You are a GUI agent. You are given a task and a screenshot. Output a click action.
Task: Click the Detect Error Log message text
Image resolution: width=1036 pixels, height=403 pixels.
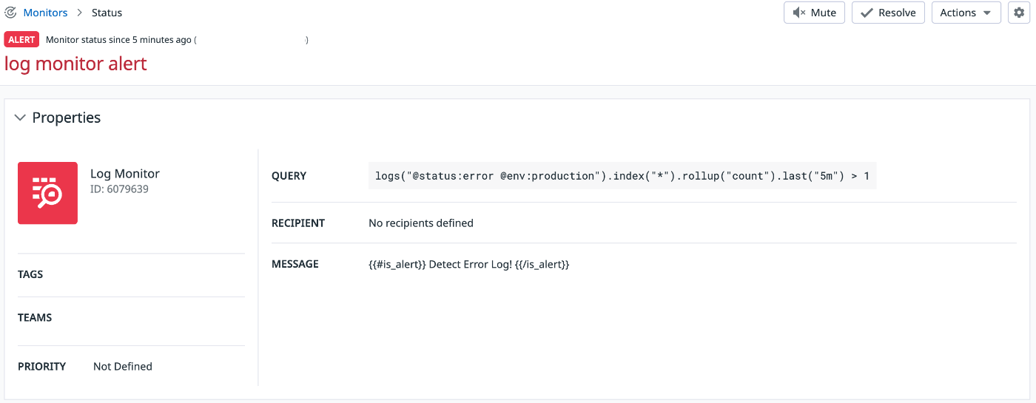(x=469, y=264)
